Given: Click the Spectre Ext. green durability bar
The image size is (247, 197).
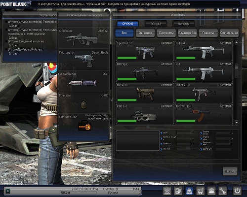Looking at the screenshot, I should [127, 58].
